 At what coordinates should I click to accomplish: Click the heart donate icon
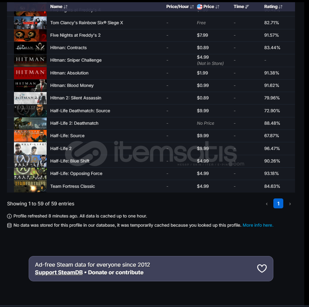(262, 268)
